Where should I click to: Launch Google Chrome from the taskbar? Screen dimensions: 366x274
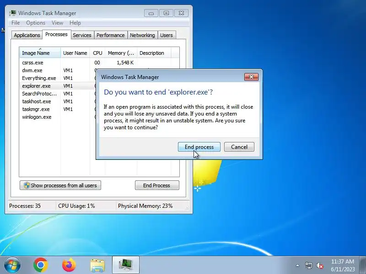[41, 265]
